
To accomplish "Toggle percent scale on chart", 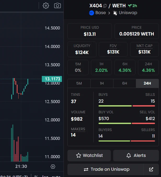I will (36, 176).
